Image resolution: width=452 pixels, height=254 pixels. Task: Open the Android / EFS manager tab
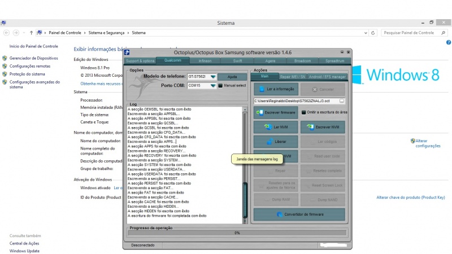click(327, 77)
